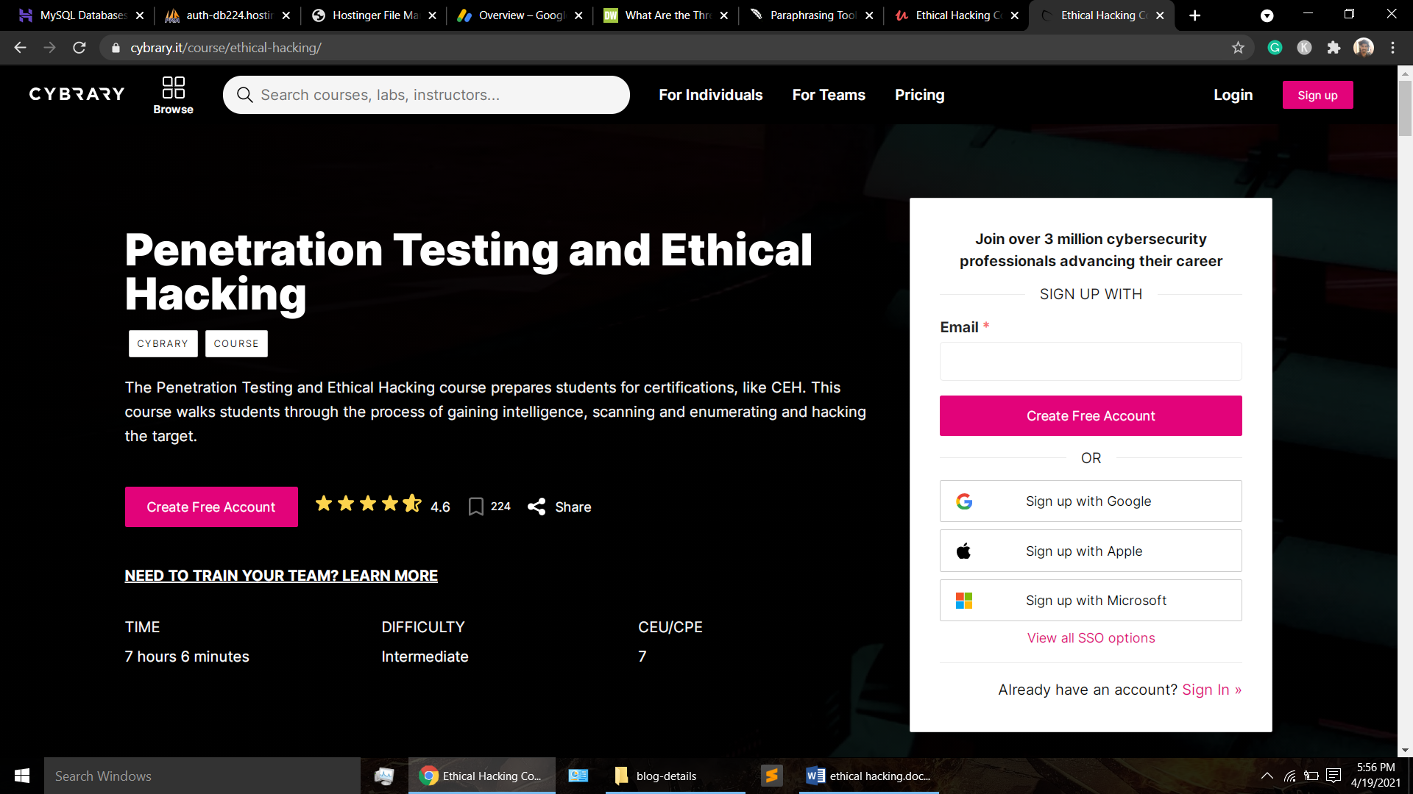
Task: Bookmark this page with star icon
Action: pyautogui.click(x=1238, y=48)
